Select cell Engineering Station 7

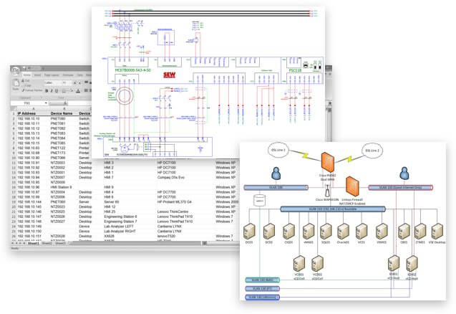point(120,222)
